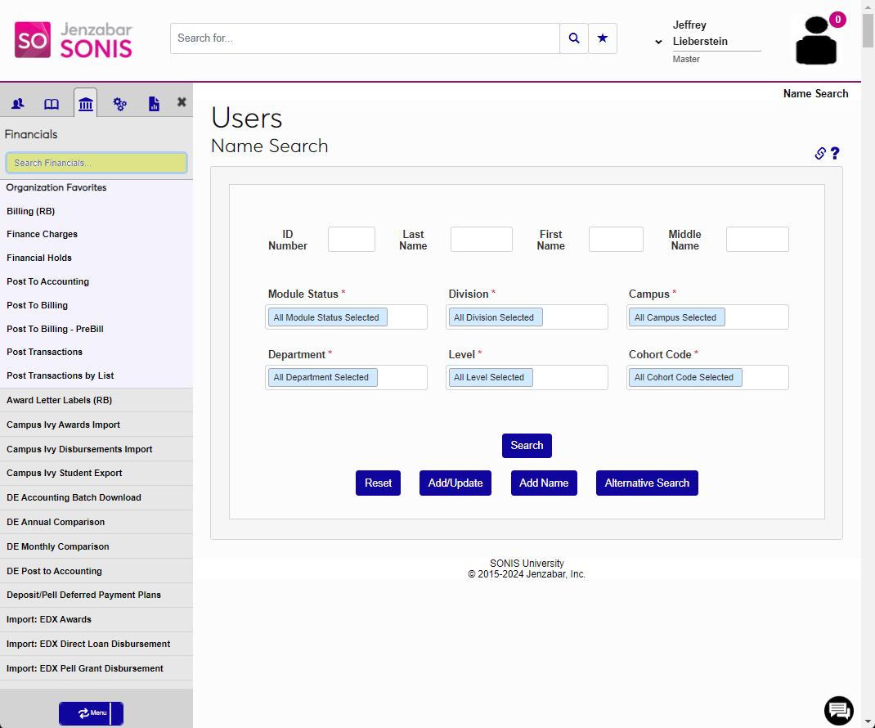Click the Reset button
Screen dimensions: 875x728
[378, 483]
